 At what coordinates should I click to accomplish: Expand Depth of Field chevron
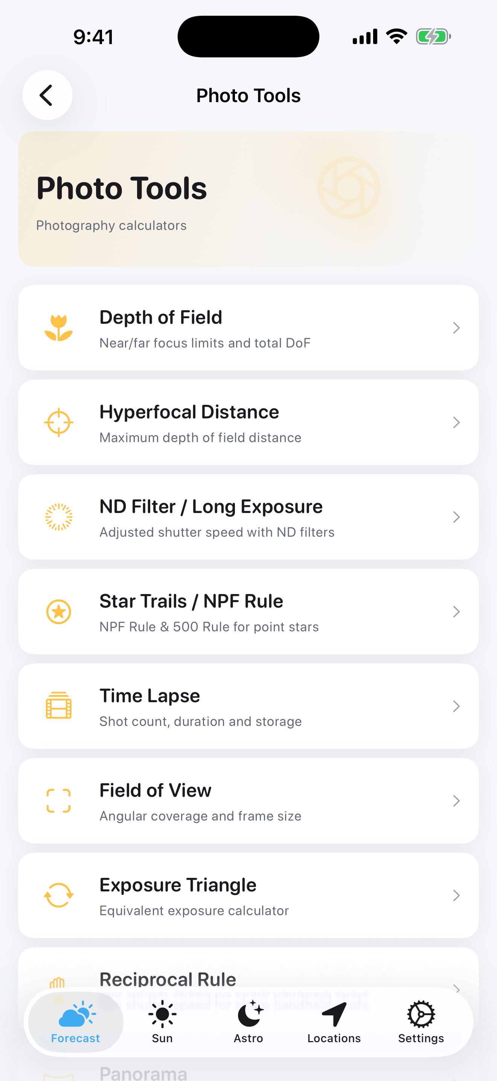pos(456,328)
